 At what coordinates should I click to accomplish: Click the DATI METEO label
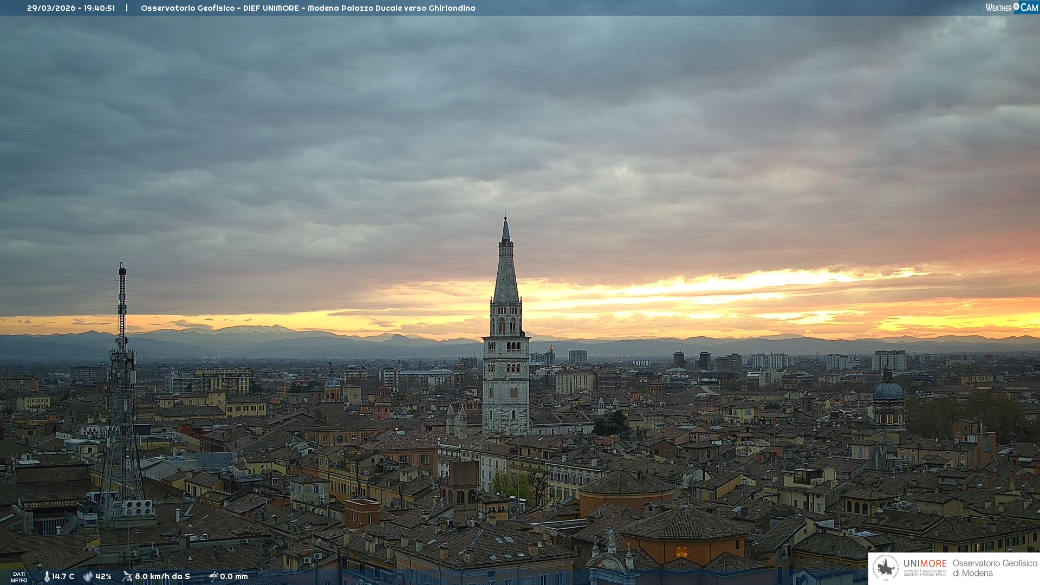(19, 577)
